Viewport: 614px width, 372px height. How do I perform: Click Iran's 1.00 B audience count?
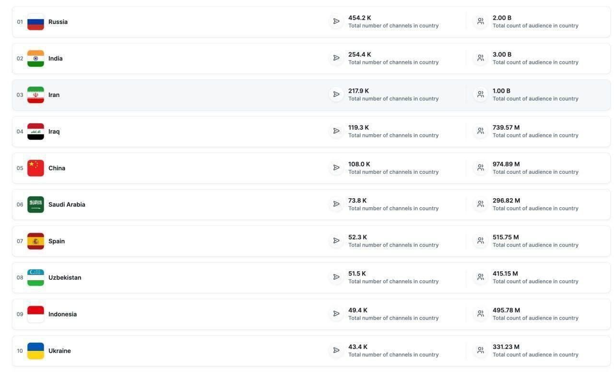tap(501, 91)
